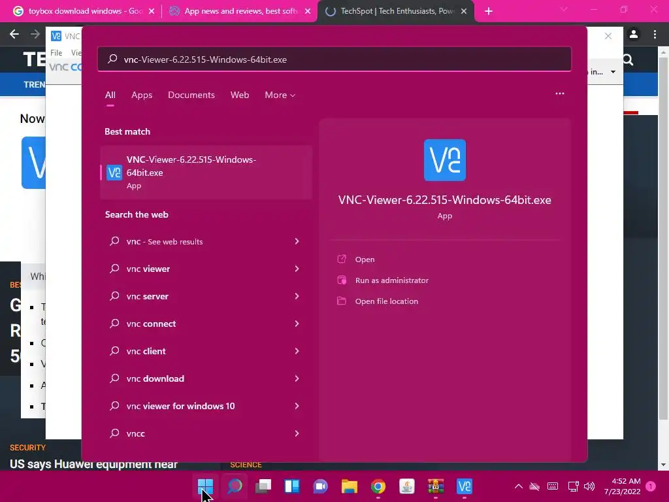Open the touch keyboard tray icon
Viewport: 669px width, 502px height.
tap(553, 486)
